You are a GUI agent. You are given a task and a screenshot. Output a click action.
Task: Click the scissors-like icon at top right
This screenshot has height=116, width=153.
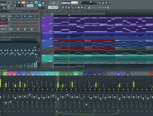tap(103, 3)
